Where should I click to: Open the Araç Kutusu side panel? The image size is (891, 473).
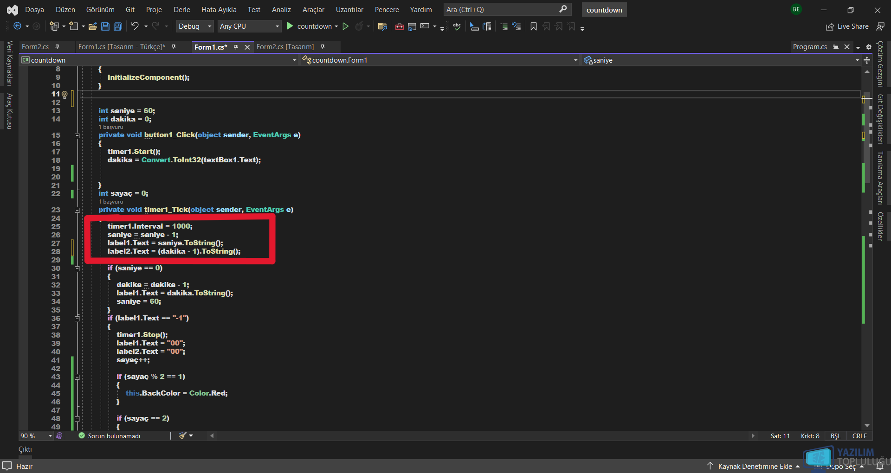[x=9, y=111]
